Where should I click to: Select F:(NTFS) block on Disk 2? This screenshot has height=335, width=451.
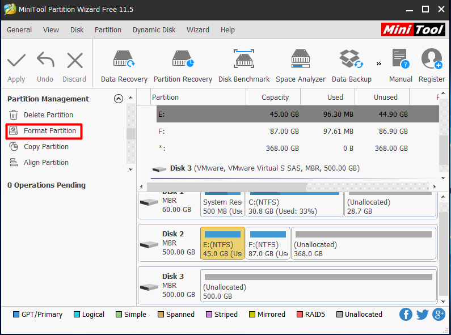point(268,243)
